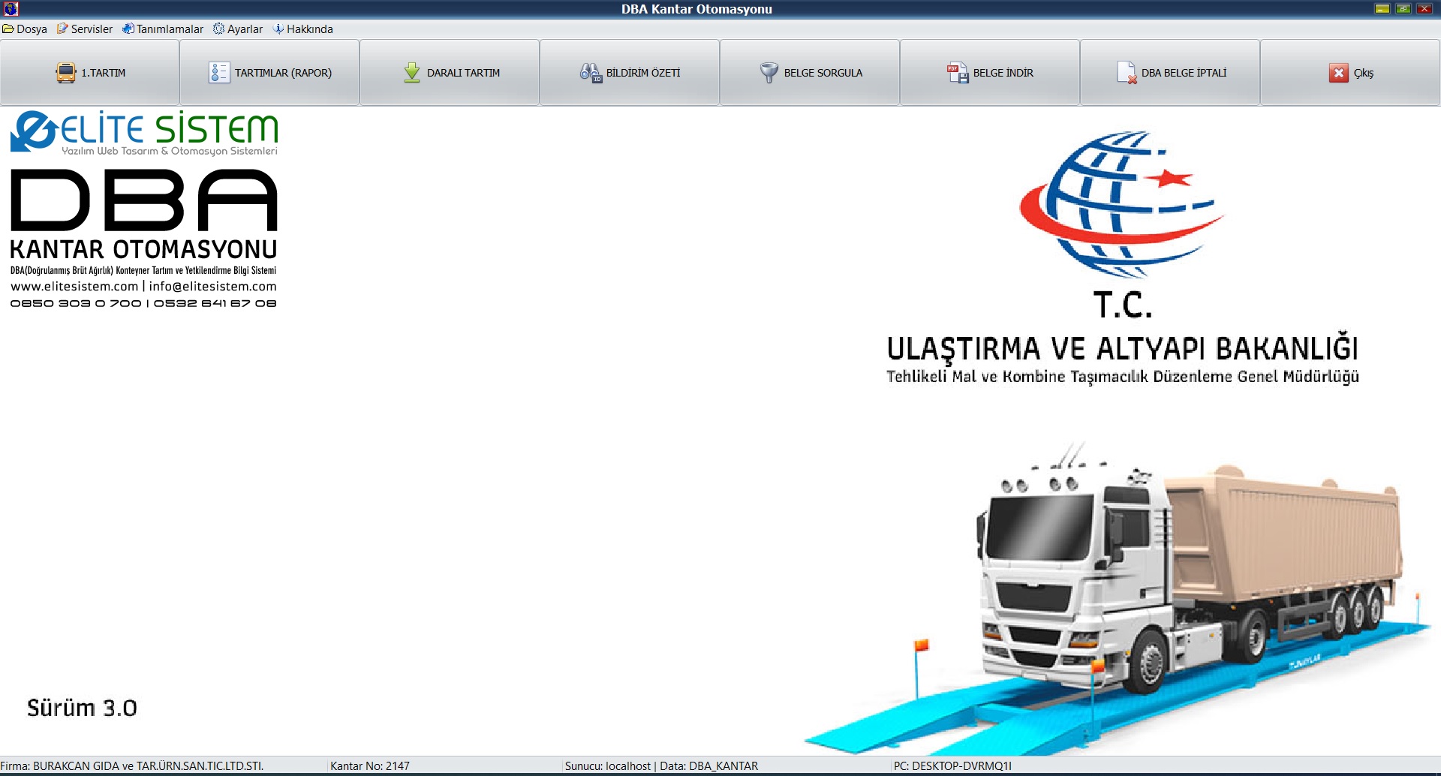
Task: Click the Ulaştırma ve Altyapı Bakanlığı emblem
Action: pos(1118,203)
